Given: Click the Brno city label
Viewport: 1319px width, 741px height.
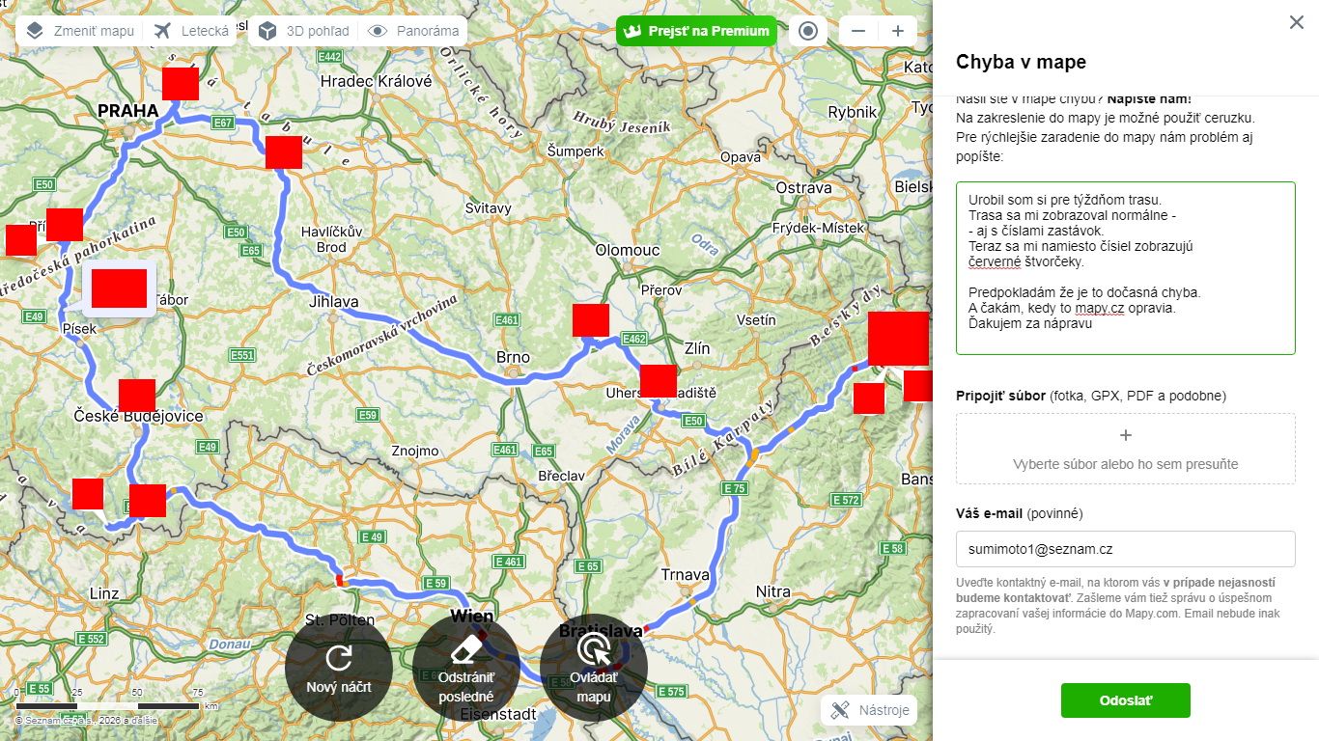Looking at the screenshot, I should click(x=513, y=357).
